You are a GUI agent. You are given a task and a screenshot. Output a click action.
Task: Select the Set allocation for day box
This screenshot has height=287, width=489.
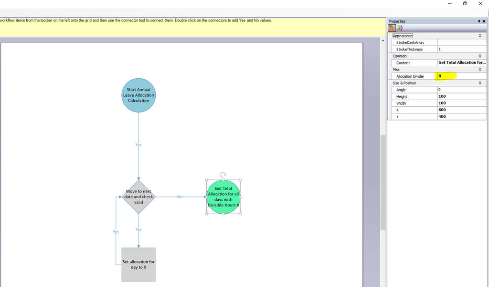(138, 265)
